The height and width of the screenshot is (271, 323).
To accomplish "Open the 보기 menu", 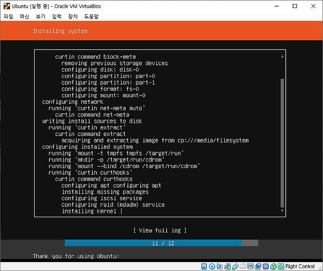I will [40, 17].
